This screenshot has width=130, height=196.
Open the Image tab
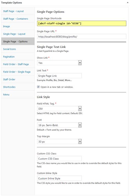[x=18, y=26]
